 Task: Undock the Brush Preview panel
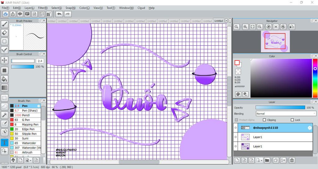tap(40, 21)
